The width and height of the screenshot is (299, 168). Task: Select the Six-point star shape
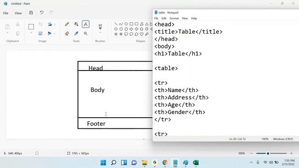[121, 34]
